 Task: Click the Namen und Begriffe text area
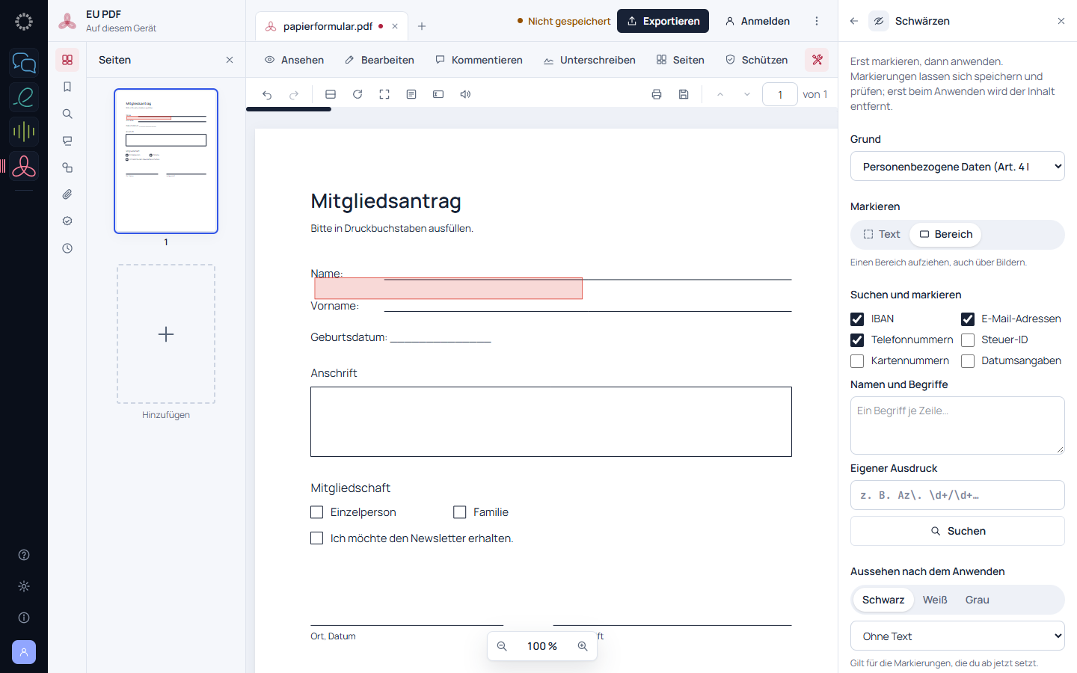pyautogui.click(x=957, y=425)
